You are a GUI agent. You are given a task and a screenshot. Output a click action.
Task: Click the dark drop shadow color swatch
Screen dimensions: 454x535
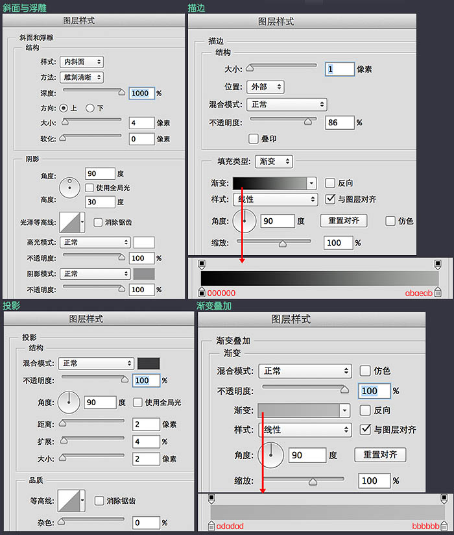point(149,364)
